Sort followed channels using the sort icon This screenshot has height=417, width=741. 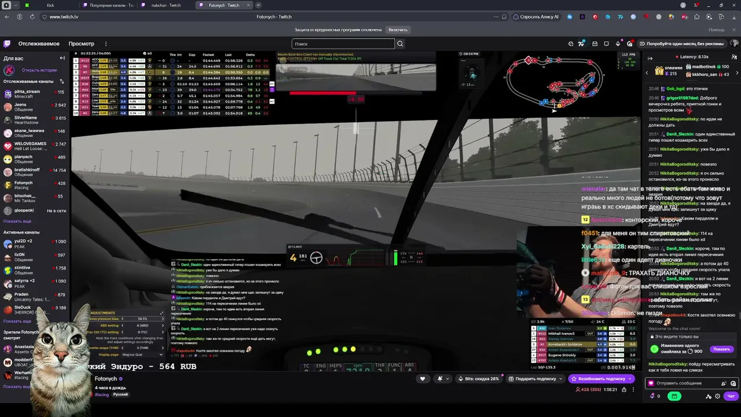click(x=62, y=82)
